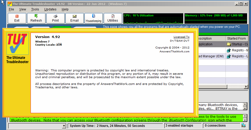The width and height of the screenshot is (251, 130).
Task: Click the 3 enabled startups status
Action: [183, 126]
